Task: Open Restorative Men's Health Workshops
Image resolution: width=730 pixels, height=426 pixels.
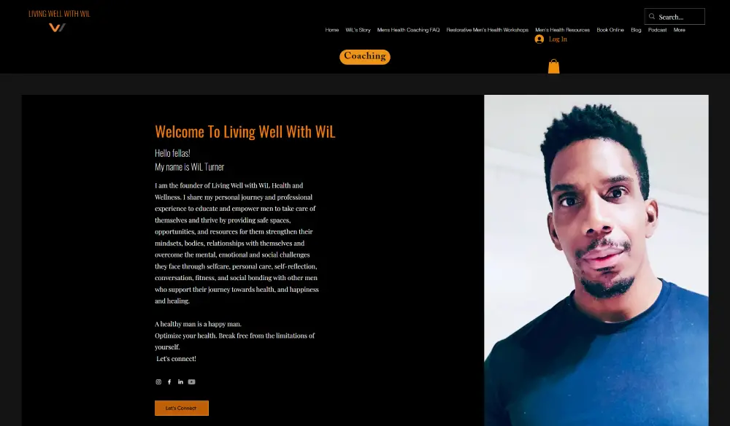Action: tap(488, 30)
